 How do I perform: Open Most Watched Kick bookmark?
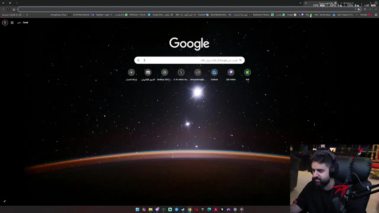[x=221, y=15]
